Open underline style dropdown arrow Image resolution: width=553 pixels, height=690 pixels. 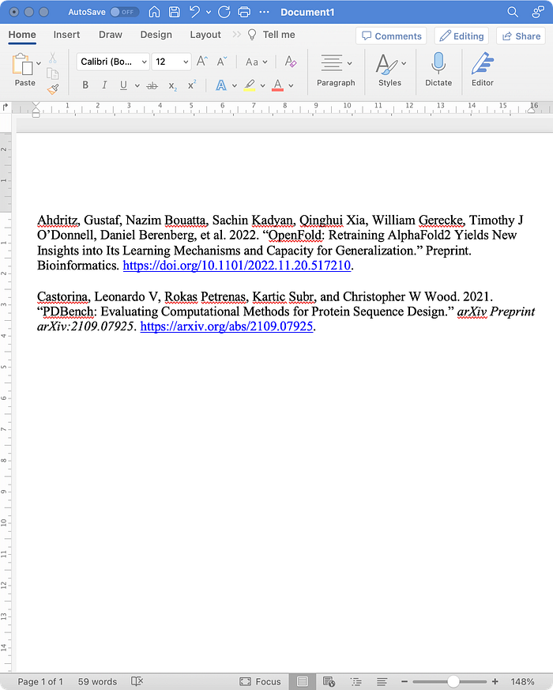[137, 85]
